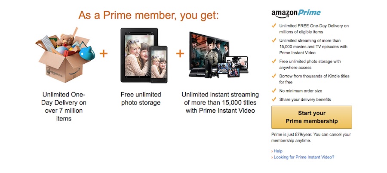Click the checkmark beside No minimum order size
Viewport: 387px width, 173px height.
(x=274, y=91)
